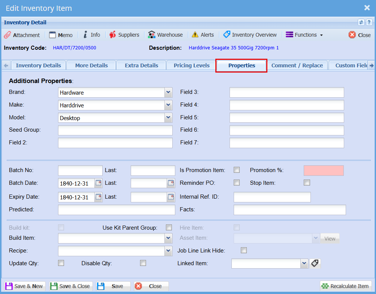Viewport: 376px width, 294px height.
Task: Show Alerts warning panel
Action: 203,35
